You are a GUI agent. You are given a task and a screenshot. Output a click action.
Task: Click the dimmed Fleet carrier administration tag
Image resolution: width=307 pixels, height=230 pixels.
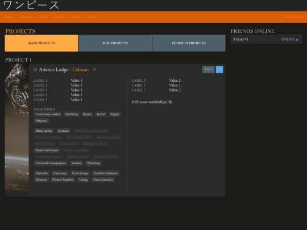click(91, 131)
